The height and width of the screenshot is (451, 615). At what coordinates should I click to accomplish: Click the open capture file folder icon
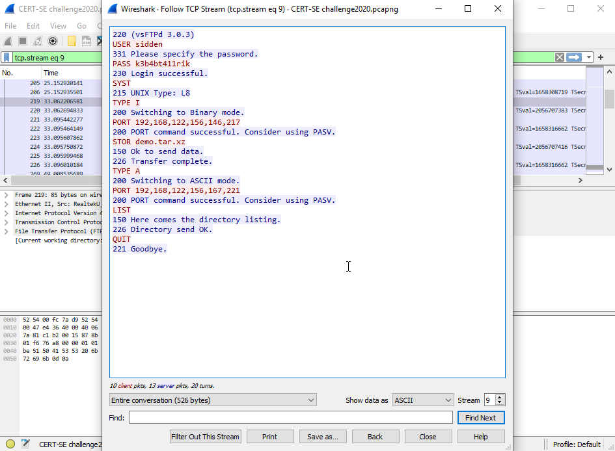(72, 41)
